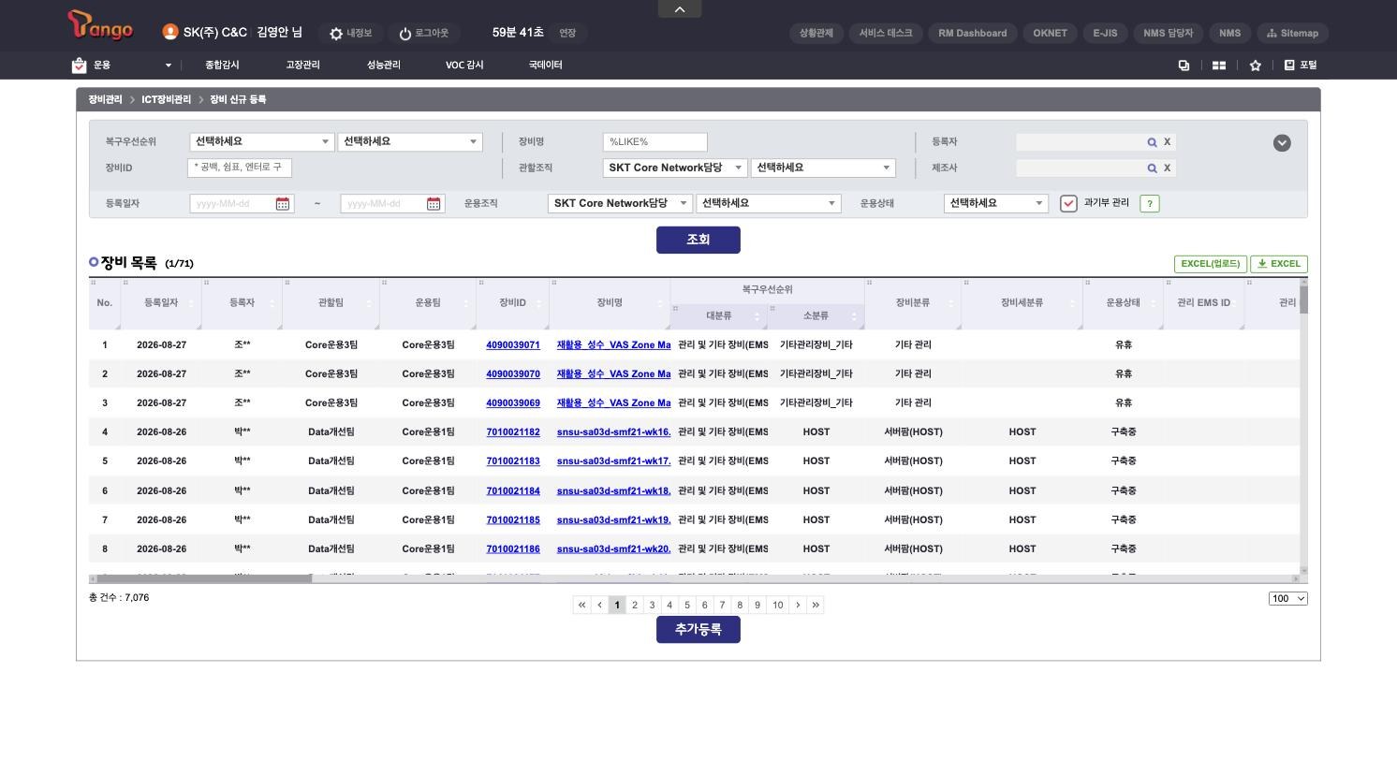Clear the 제조사 field with its X
This screenshot has height=760, width=1397.
[x=1167, y=168]
